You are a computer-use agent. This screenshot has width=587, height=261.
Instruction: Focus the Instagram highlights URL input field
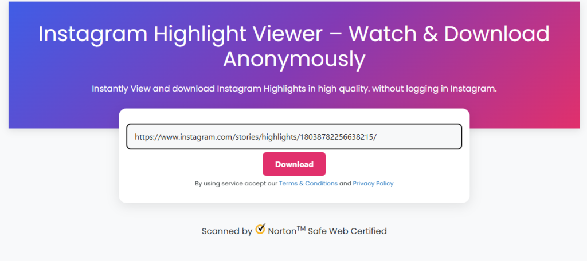click(294, 136)
